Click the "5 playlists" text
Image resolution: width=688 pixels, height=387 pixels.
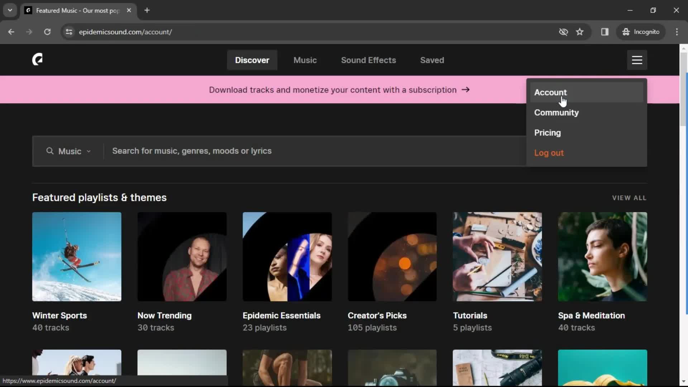tap(472, 328)
